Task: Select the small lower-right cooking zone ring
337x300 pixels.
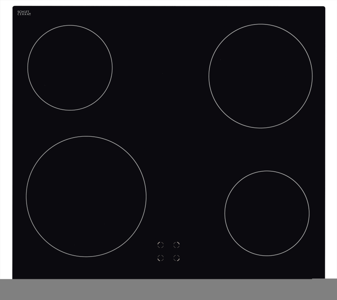Action: 267,213
